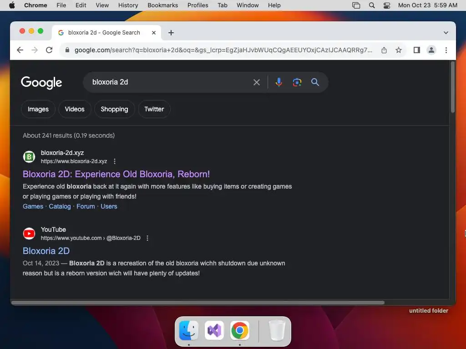Click the vertical page scrollbar
This screenshot has height=349, width=466.
click(x=453, y=87)
